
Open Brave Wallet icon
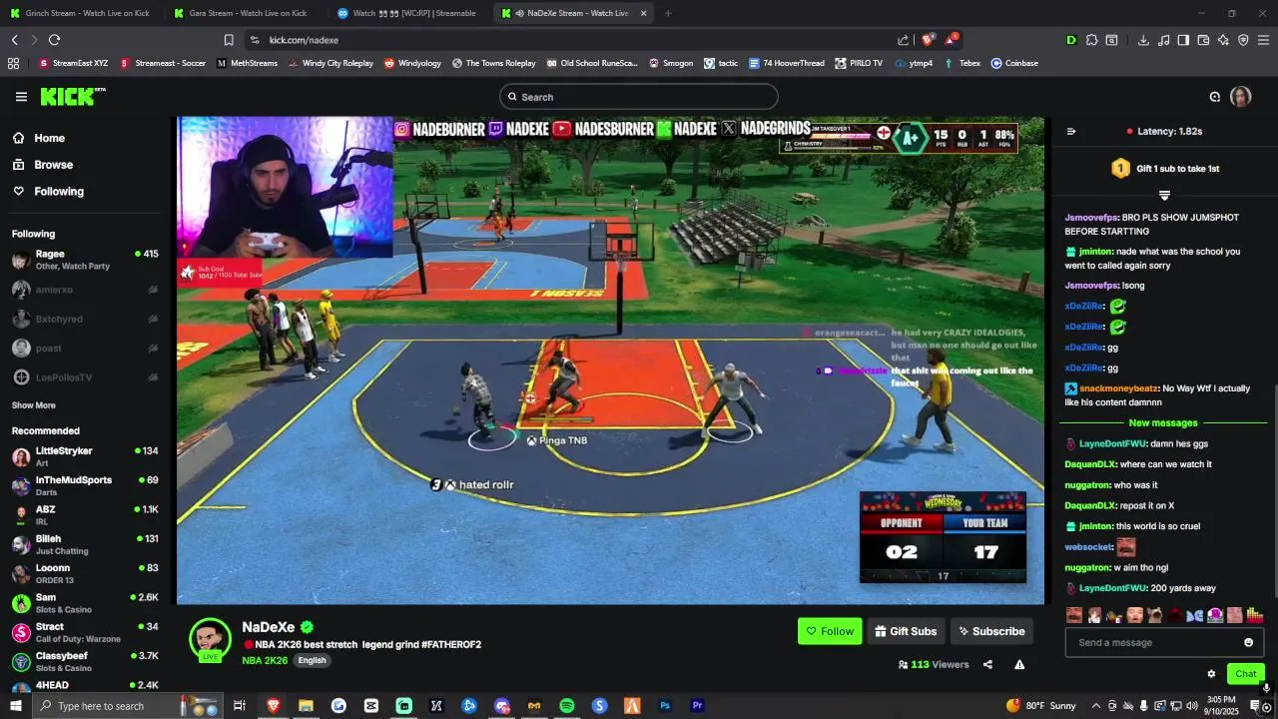pyautogui.click(x=1203, y=40)
